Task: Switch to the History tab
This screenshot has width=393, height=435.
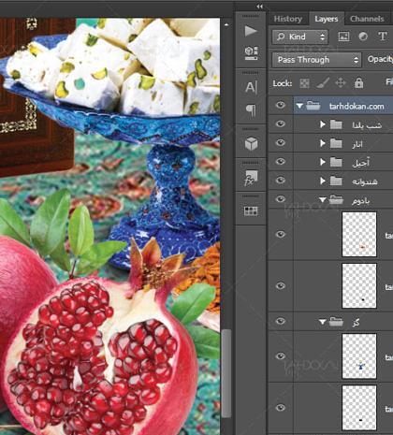Action: [x=287, y=19]
